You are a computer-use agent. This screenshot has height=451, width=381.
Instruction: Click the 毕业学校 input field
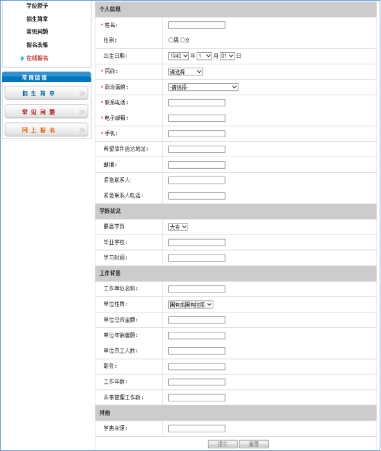[x=197, y=242]
